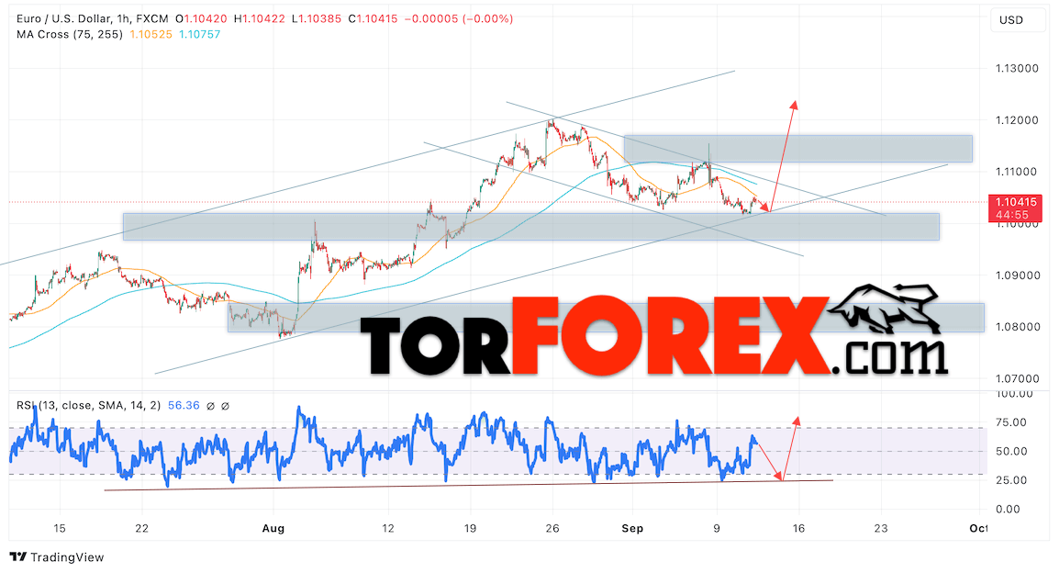Click the RSI value 56.36
Viewport: 1059px width, 573px height.
tap(184, 406)
